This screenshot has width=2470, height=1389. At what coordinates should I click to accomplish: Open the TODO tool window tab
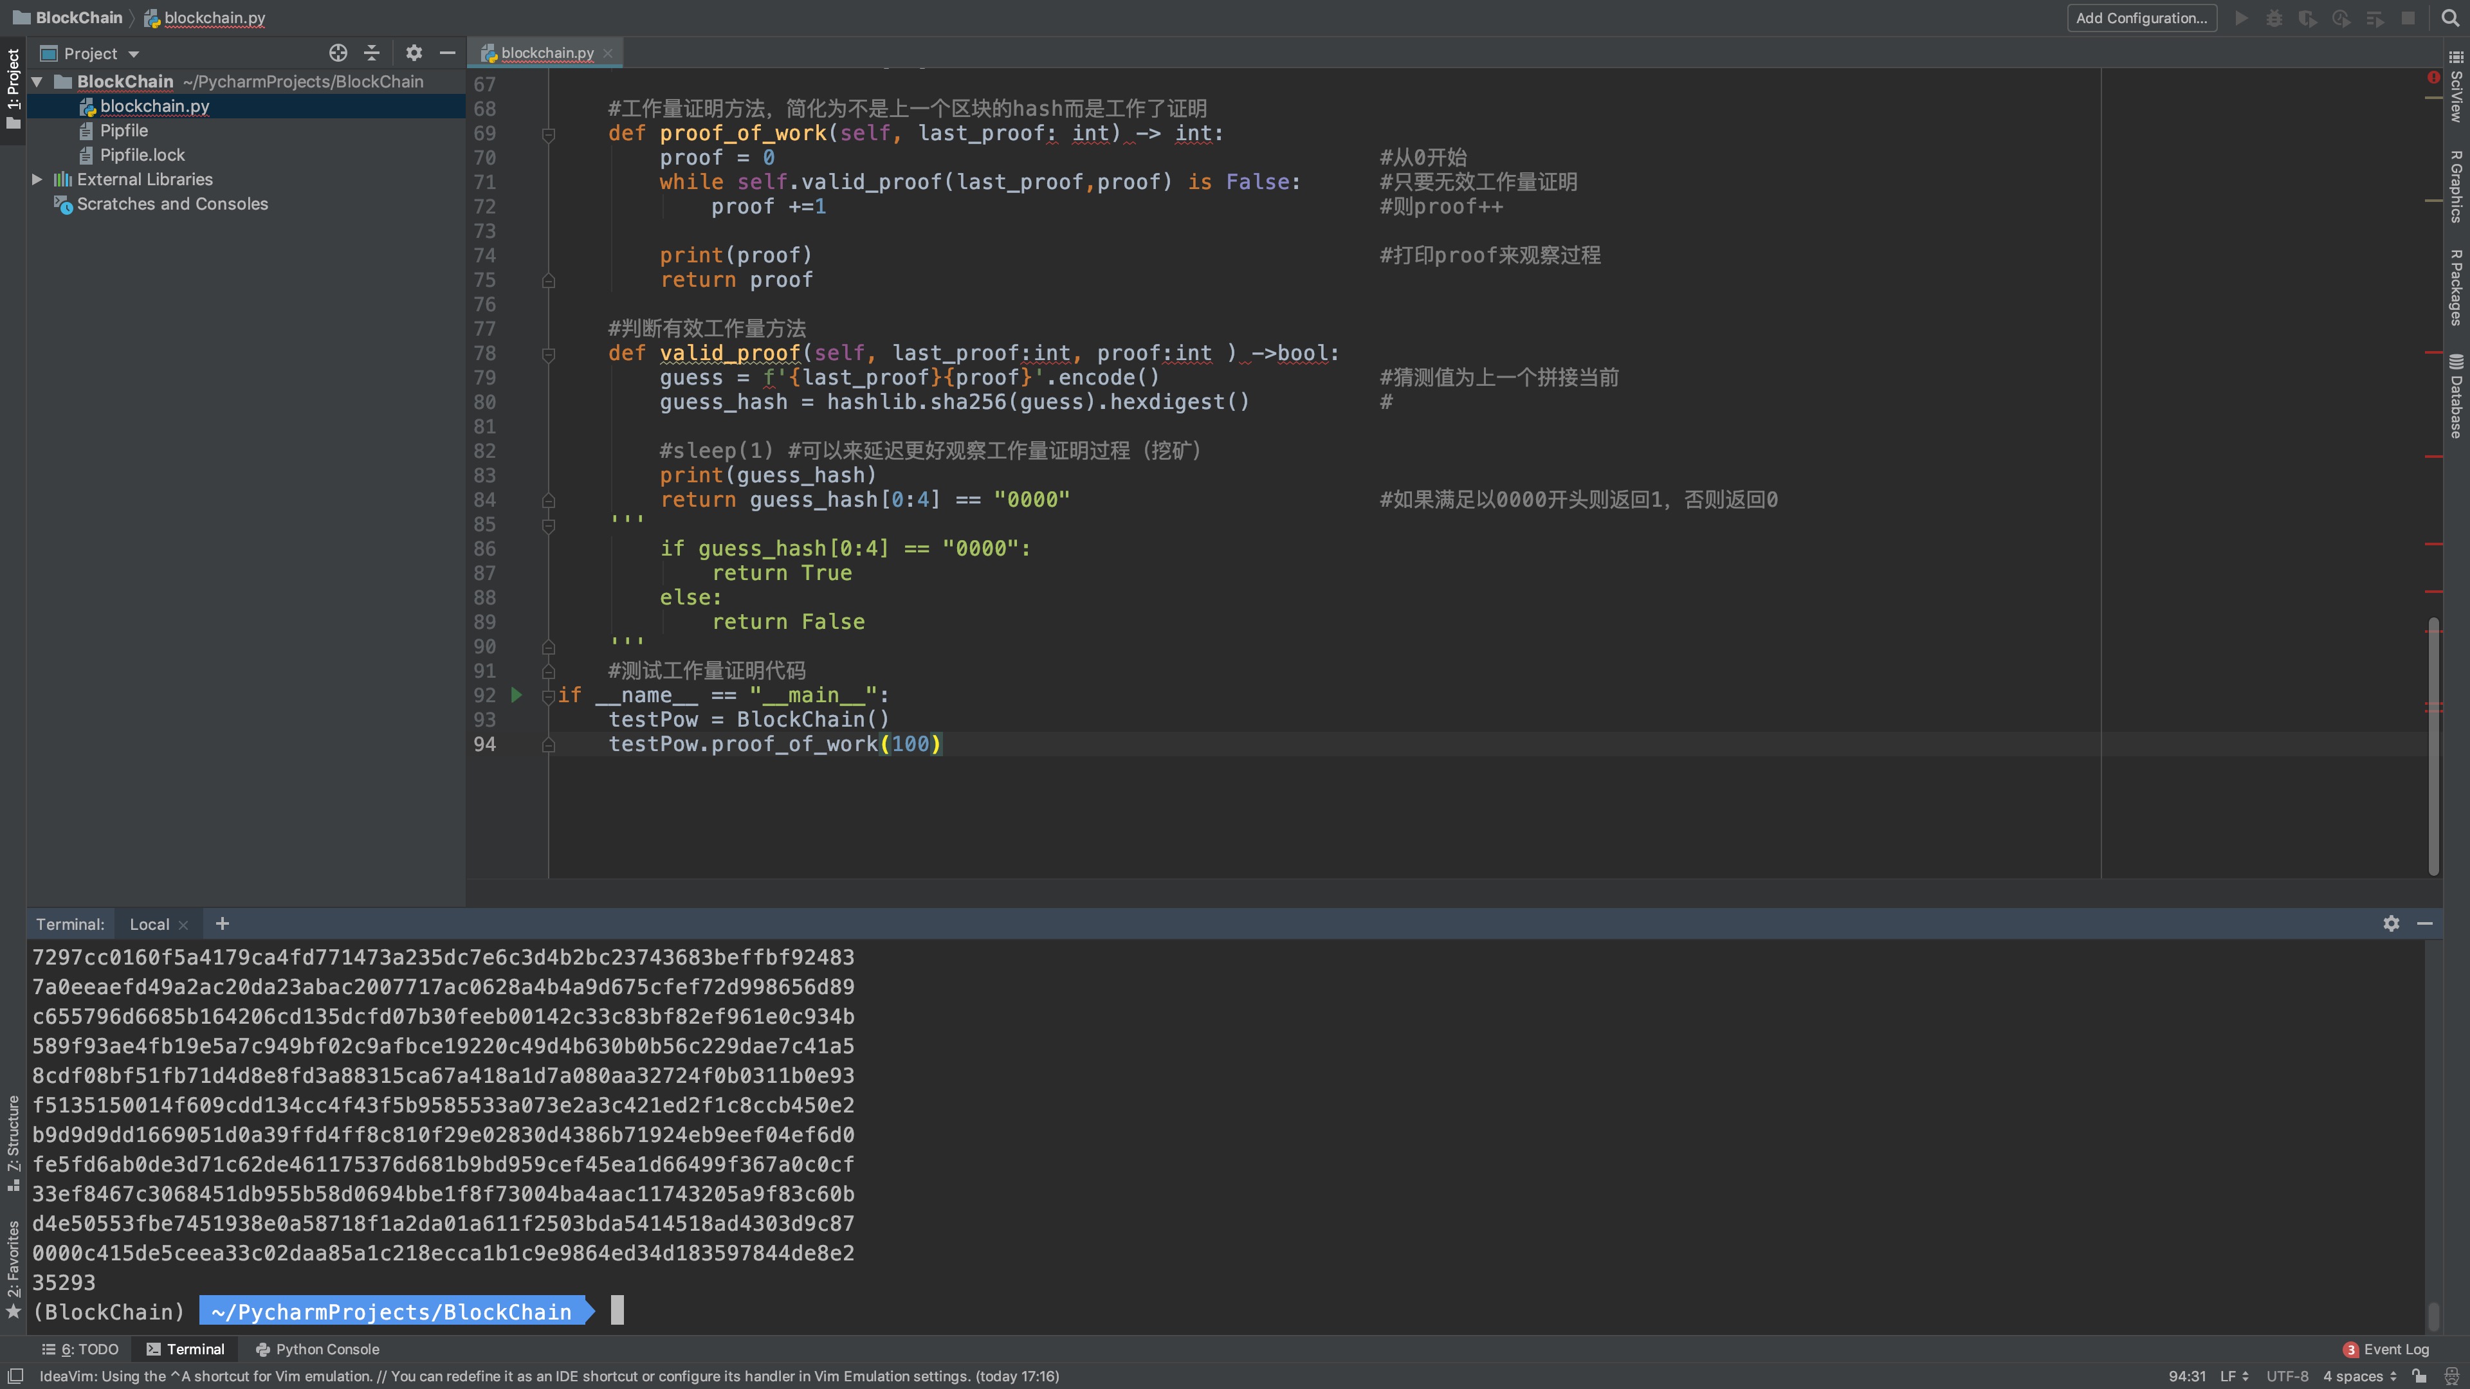point(80,1348)
